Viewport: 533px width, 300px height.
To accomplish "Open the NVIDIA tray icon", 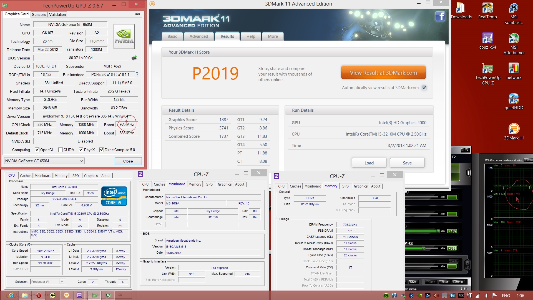I will [x=420, y=296].
